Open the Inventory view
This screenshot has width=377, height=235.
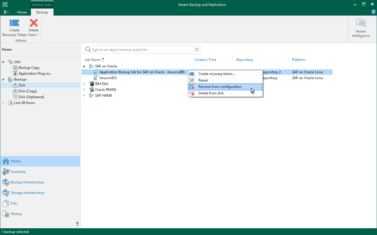click(40, 172)
